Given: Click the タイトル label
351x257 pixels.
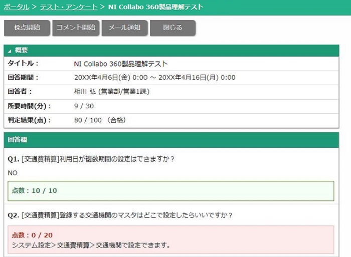Looking at the screenshot, I should coord(23,64).
